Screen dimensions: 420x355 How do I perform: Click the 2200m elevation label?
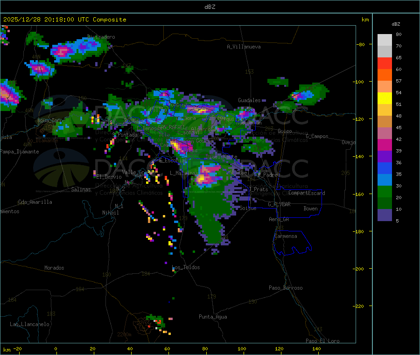tap(124, 334)
